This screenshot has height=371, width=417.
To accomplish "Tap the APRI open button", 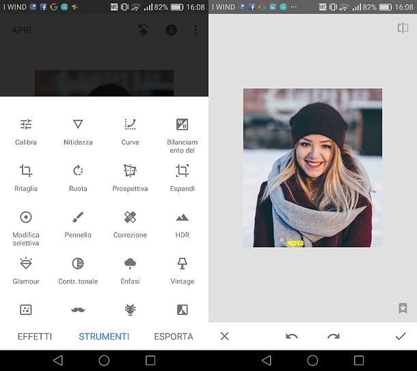I will pyautogui.click(x=22, y=30).
